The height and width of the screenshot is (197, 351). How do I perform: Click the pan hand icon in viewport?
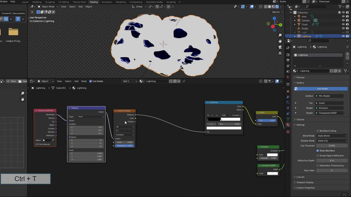point(280,41)
